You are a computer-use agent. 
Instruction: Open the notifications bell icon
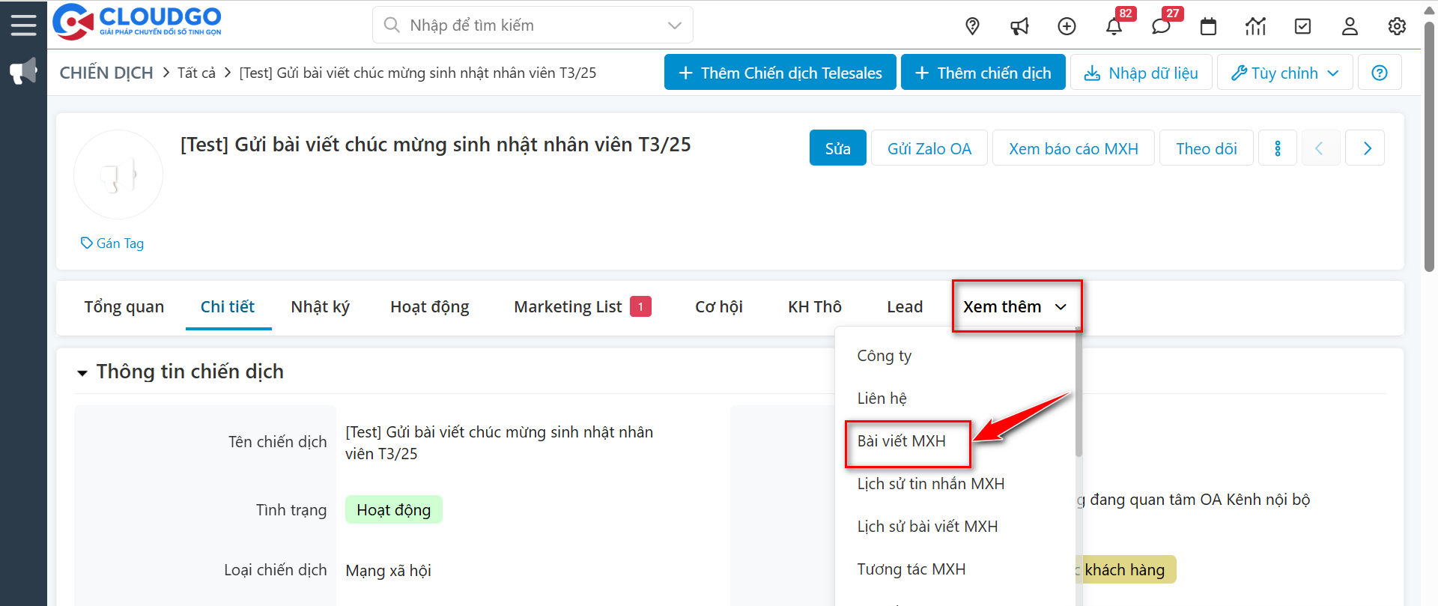click(x=1114, y=26)
